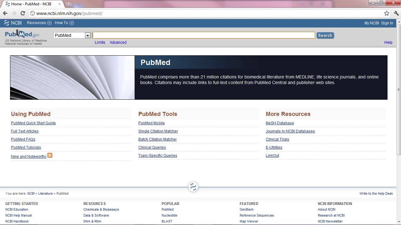
Task: Open the Help link
Action: (388, 42)
